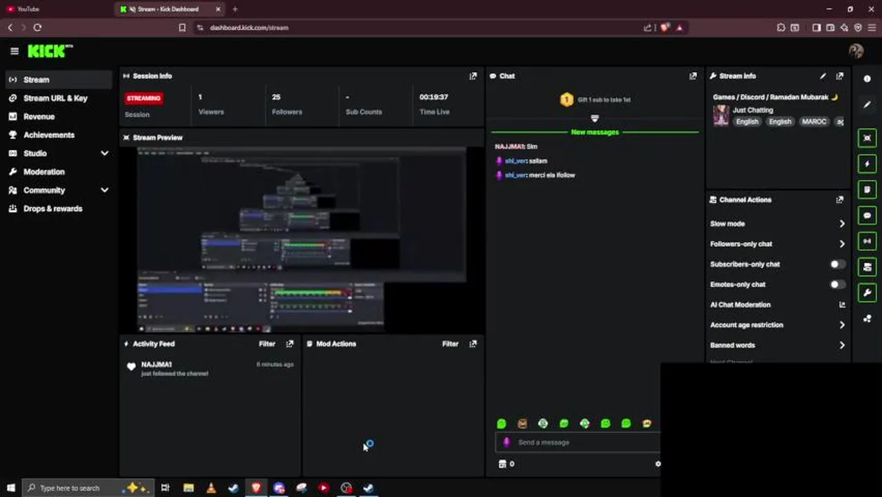Viewport: 882px width, 497px height.
Task: Click the Just Chatting category thumbnail
Action: pyautogui.click(x=721, y=115)
